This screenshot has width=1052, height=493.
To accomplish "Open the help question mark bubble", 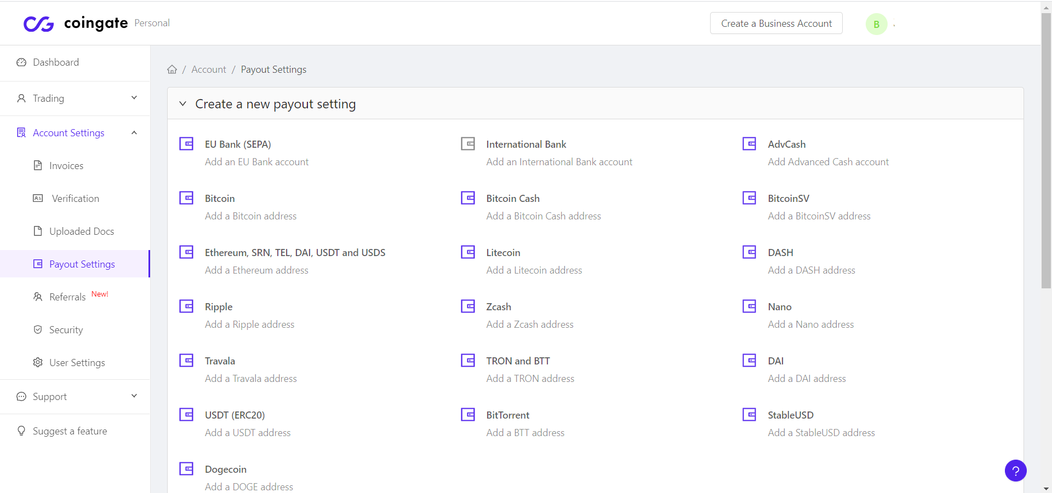I will 1015,471.
